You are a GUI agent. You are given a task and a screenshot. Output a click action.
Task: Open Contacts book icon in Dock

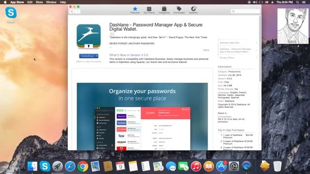click(x=108, y=166)
